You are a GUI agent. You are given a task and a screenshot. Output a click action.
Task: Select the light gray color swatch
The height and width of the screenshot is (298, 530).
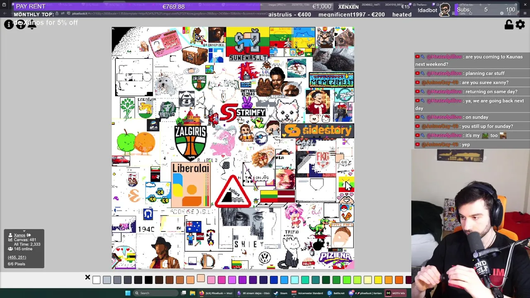click(x=107, y=280)
